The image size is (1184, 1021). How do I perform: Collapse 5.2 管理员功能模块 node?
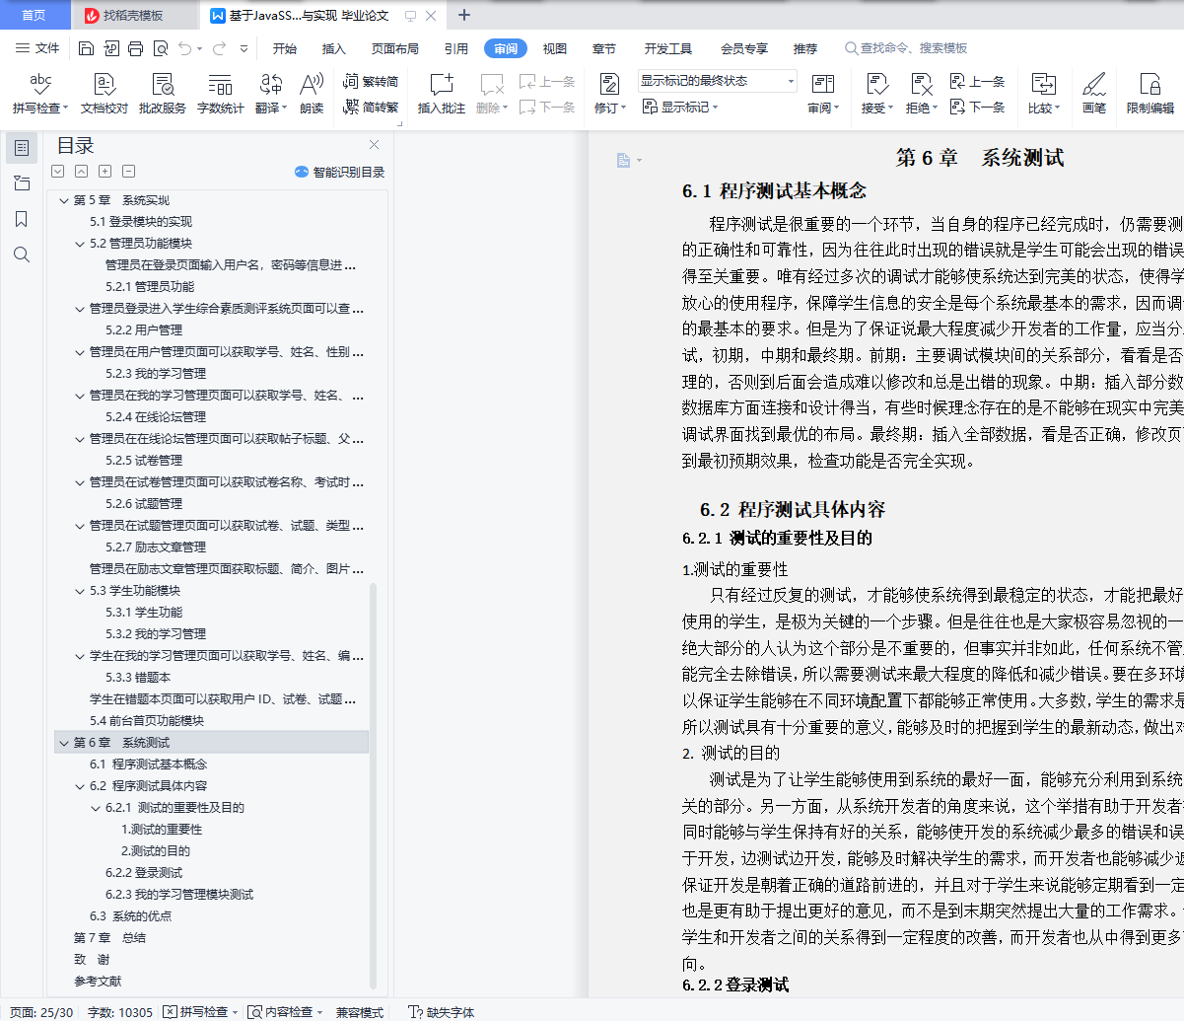[81, 244]
